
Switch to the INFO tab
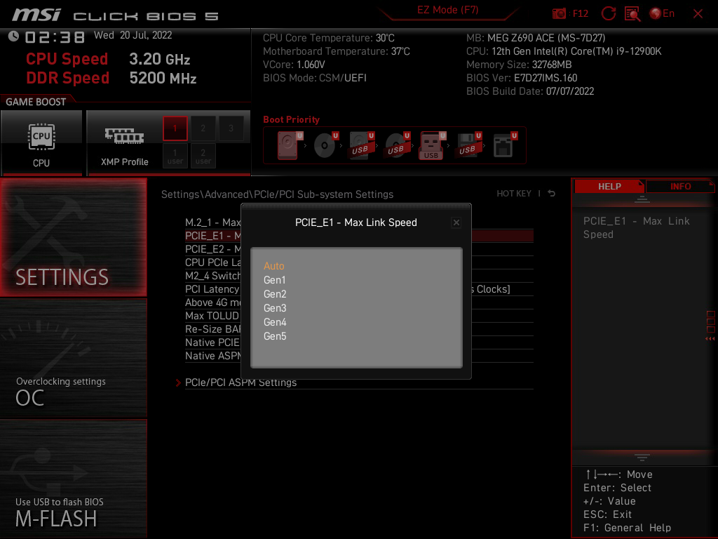pos(680,187)
